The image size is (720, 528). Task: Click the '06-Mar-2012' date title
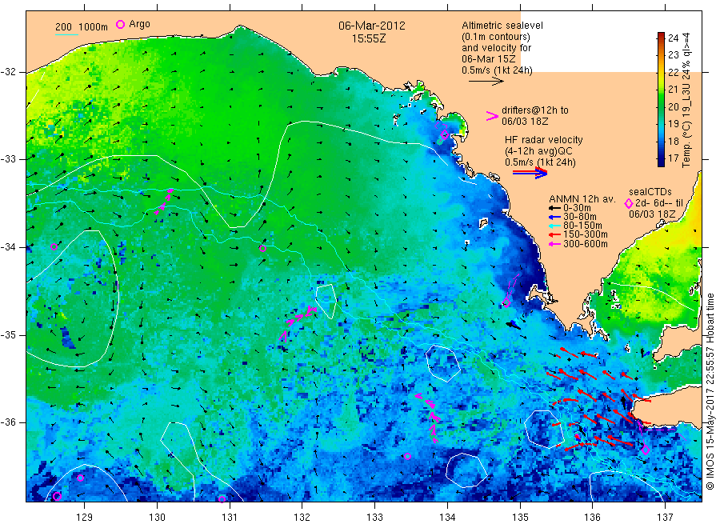tap(372, 26)
